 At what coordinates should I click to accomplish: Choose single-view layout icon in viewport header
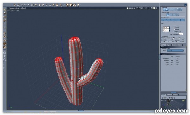pos(128,8)
